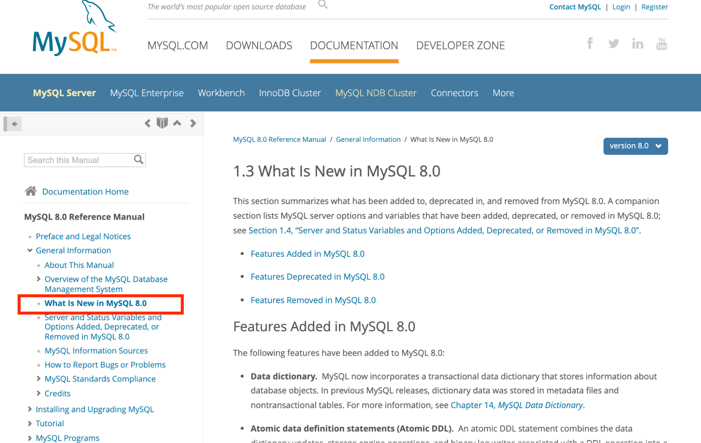Expand Overview of the MySQL Database Management System
The height and width of the screenshot is (443, 701).
coord(39,279)
